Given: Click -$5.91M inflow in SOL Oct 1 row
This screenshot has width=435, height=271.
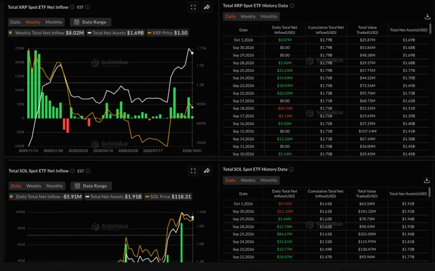Looking at the screenshot, I should 284,203.
